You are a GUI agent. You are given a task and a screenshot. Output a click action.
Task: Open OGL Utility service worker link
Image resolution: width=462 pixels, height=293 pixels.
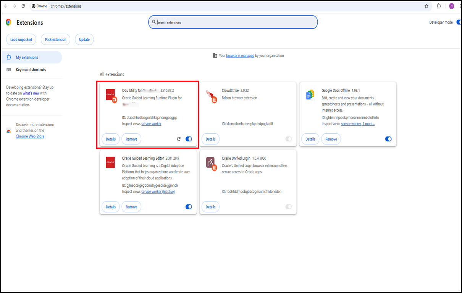click(x=151, y=124)
